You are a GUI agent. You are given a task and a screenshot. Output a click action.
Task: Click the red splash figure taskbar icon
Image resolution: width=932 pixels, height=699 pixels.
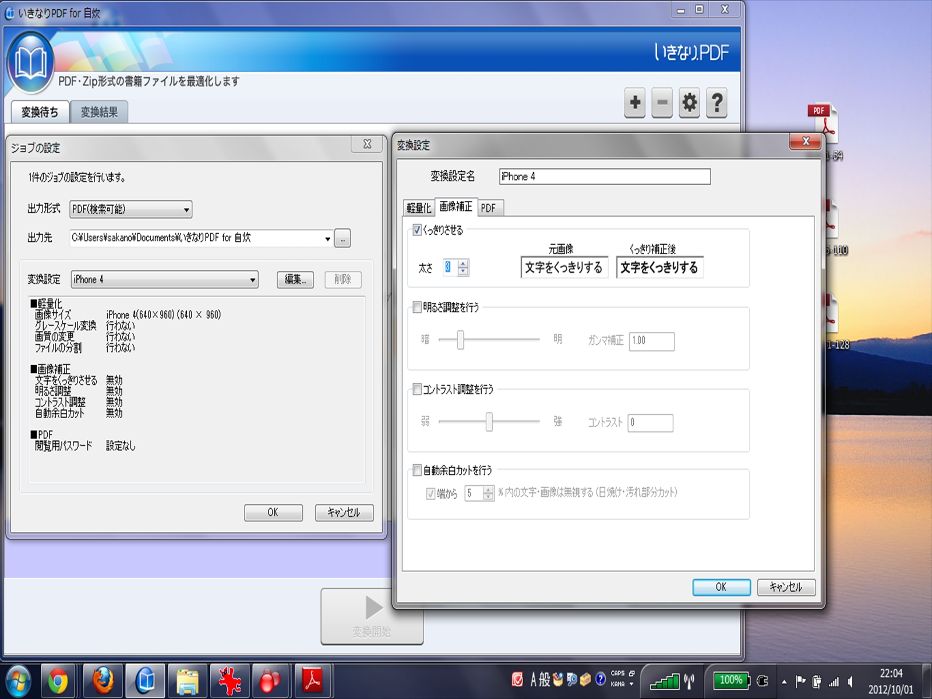click(x=230, y=680)
